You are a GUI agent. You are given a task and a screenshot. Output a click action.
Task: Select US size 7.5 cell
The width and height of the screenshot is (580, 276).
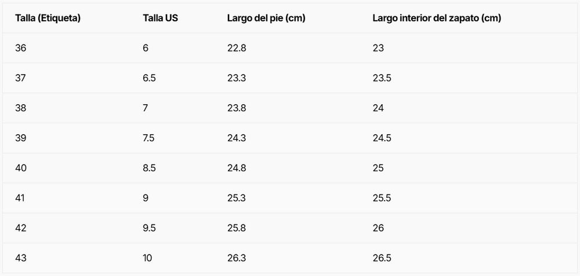coord(149,138)
